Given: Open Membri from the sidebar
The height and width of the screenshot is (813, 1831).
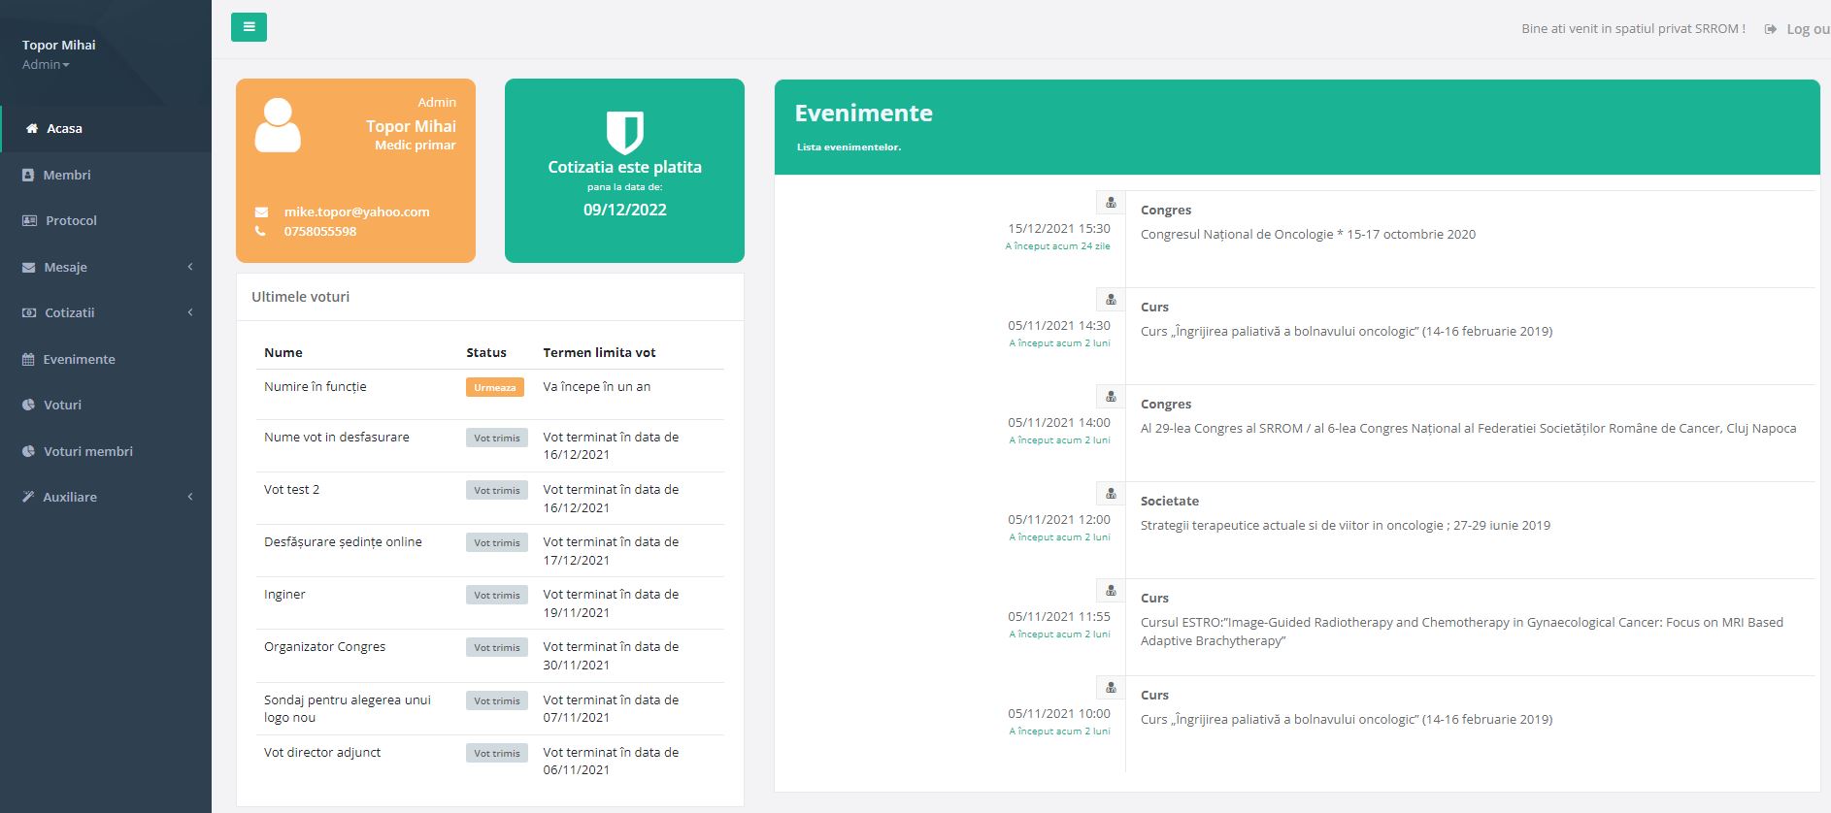Looking at the screenshot, I should tap(66, 175).
